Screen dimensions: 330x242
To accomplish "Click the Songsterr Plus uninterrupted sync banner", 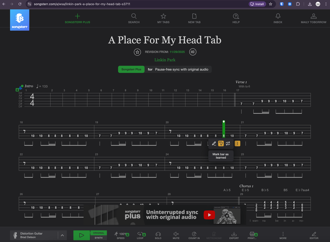I will tap(165, 215).
